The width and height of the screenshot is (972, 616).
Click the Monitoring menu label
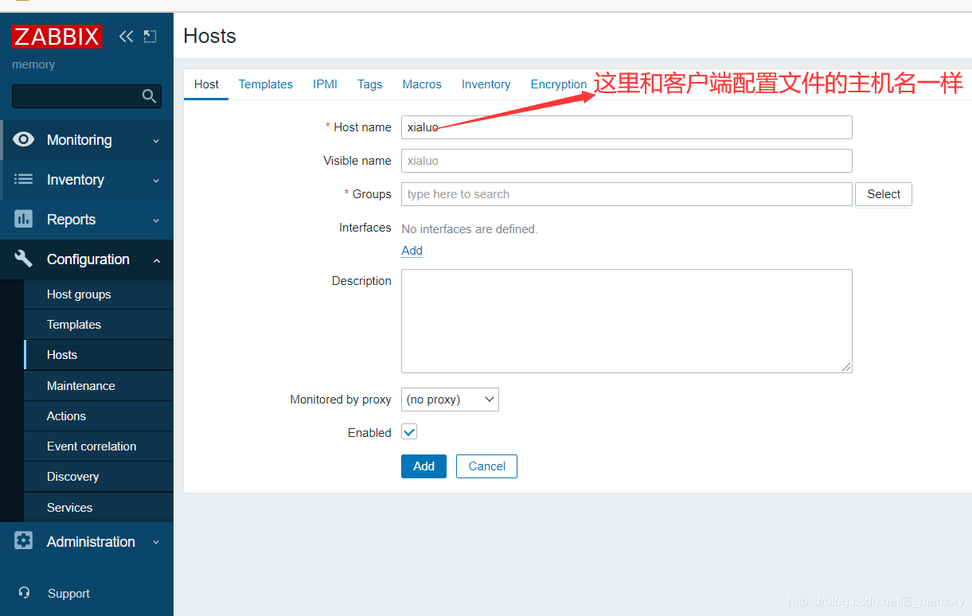click(79, 140)
